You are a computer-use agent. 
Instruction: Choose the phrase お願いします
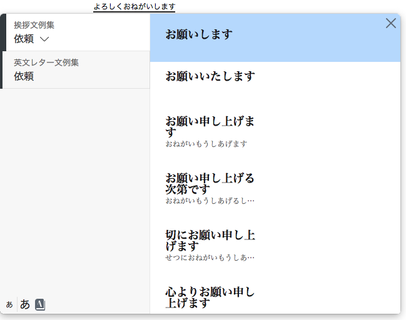(275, 37)
